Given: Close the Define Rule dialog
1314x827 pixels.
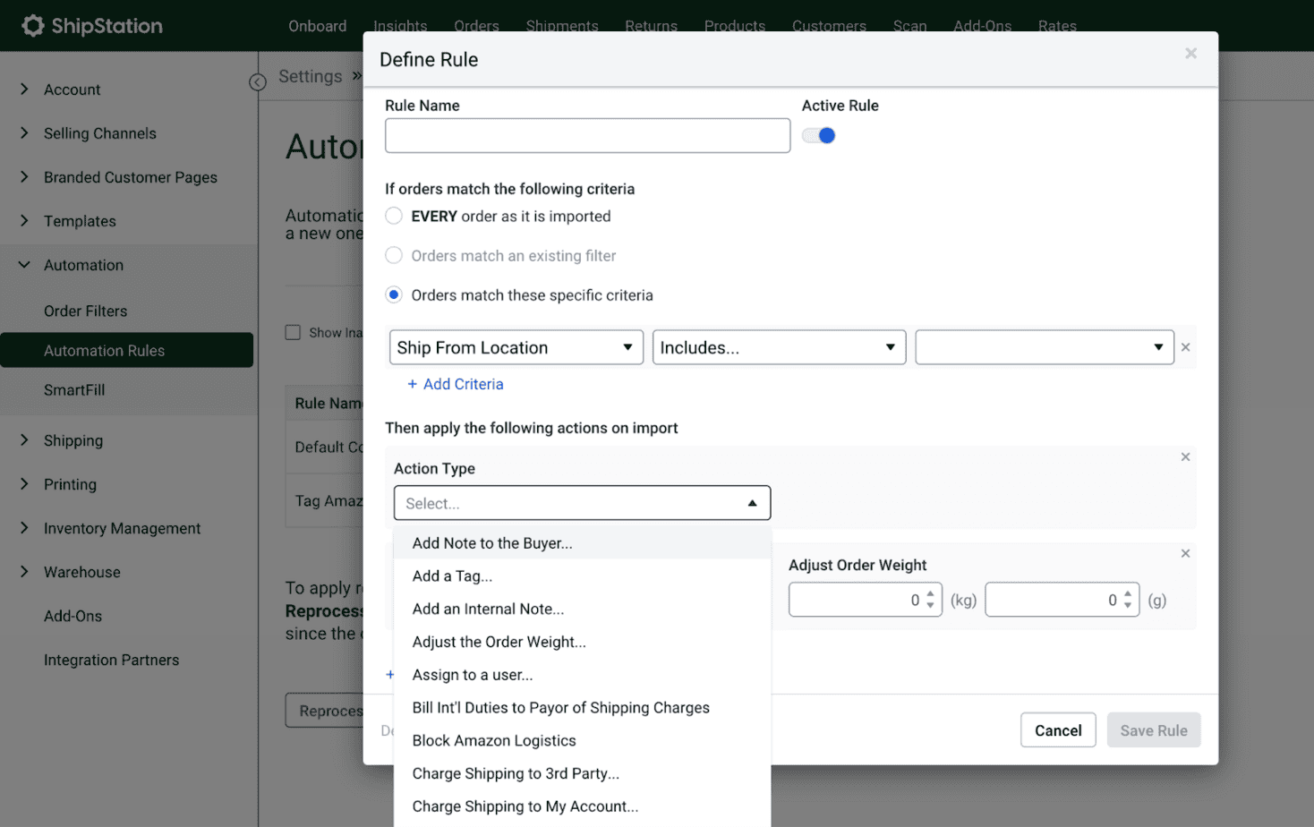Looking at the screenshot, I should (1190, 54).
